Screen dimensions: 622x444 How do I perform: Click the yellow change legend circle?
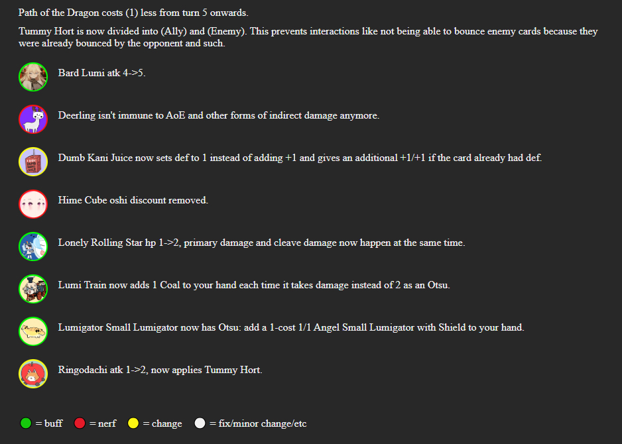click(133, 423)
